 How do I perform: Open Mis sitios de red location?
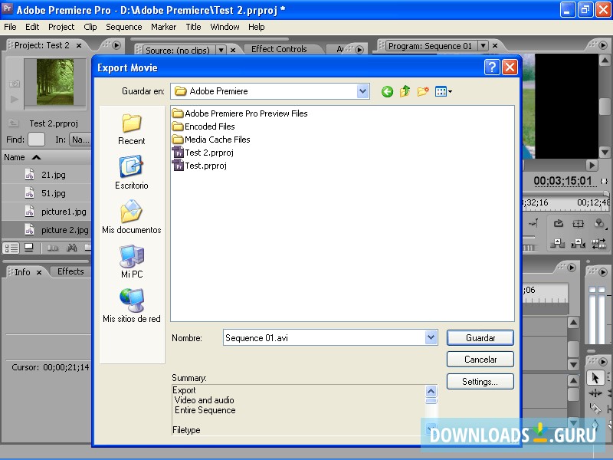[x=131, y=306]
